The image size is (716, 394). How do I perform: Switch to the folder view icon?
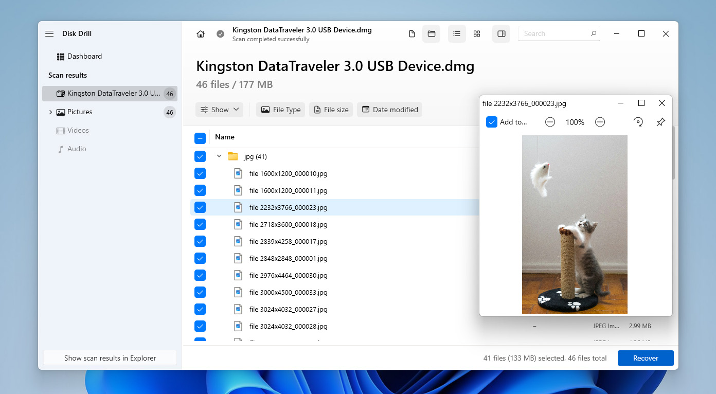click(x=432, y=34)
